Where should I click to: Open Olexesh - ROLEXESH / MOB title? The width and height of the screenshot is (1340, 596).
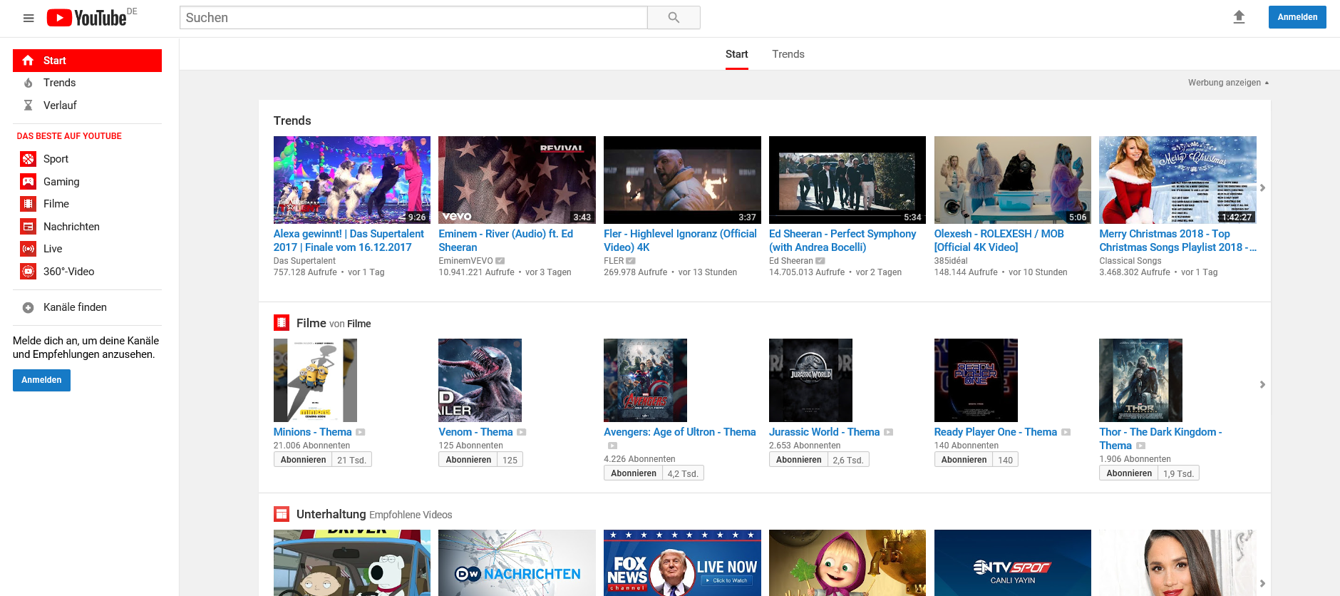coord(999,240)
